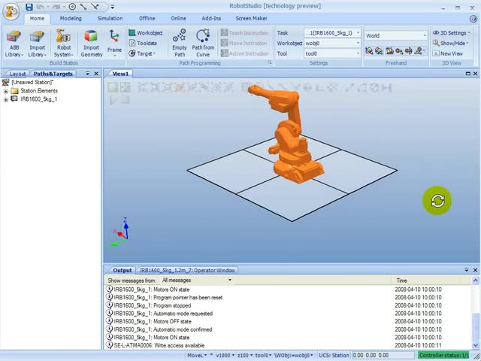Open the Customize Quick Access Toolbar arrow
This screenshot has width=481, height=361.
[113, 7]
